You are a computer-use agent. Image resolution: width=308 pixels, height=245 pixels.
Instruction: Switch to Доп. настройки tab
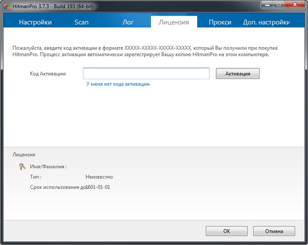coord(266,22)
